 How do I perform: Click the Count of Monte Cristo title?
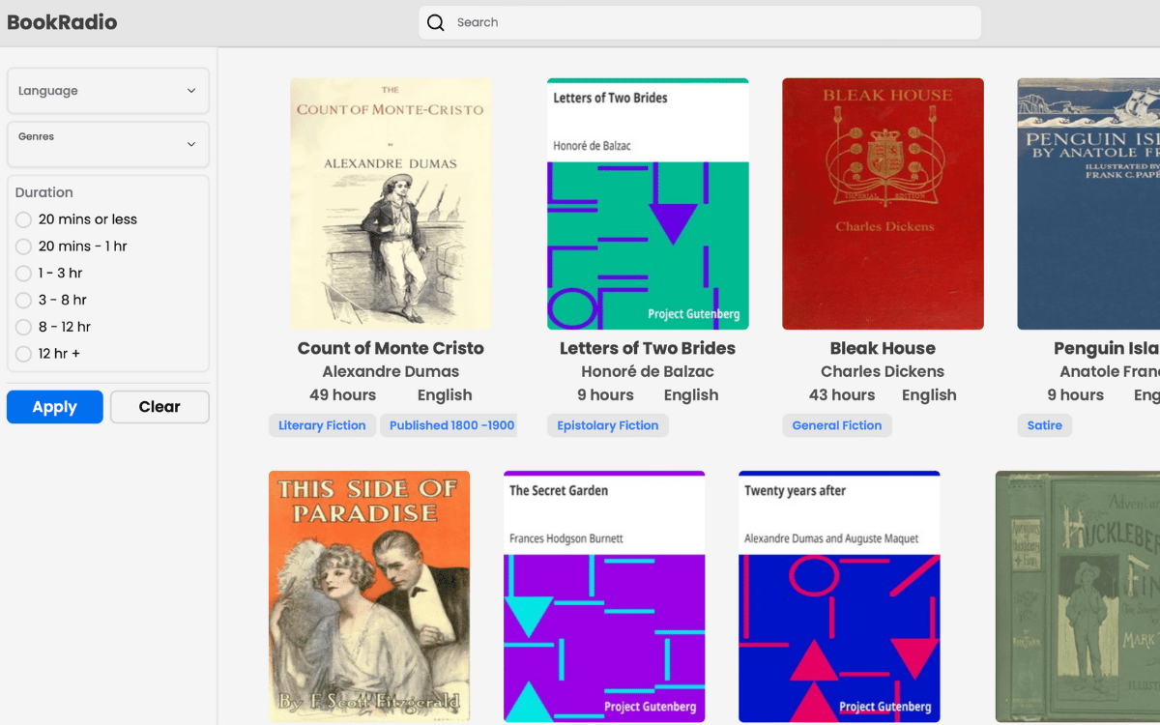(391, 348)
